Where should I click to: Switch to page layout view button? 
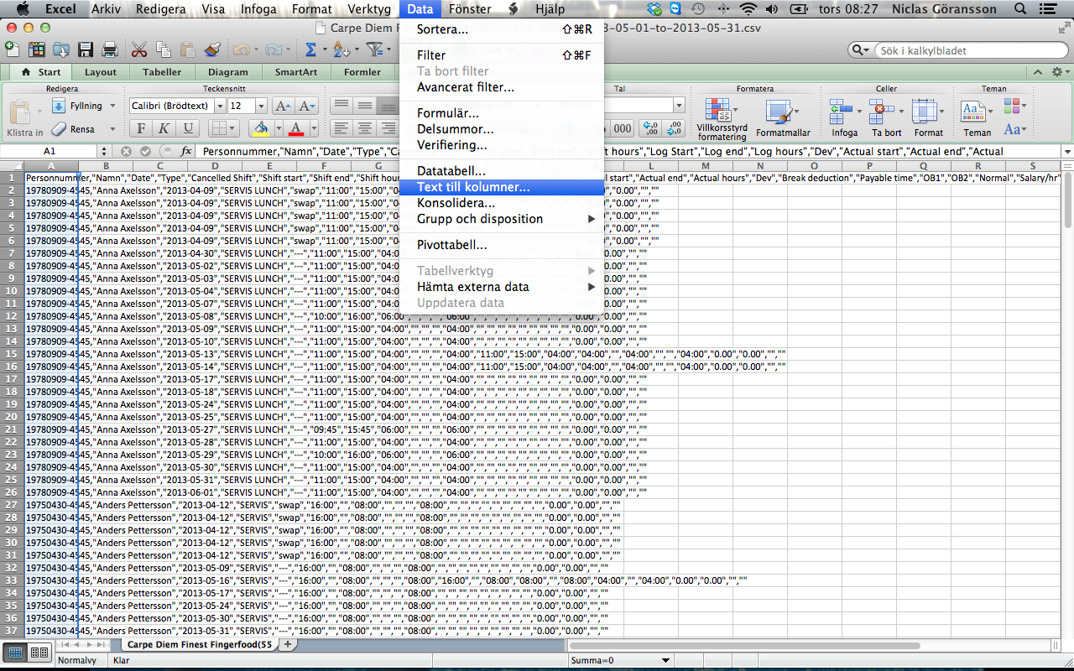39,652
